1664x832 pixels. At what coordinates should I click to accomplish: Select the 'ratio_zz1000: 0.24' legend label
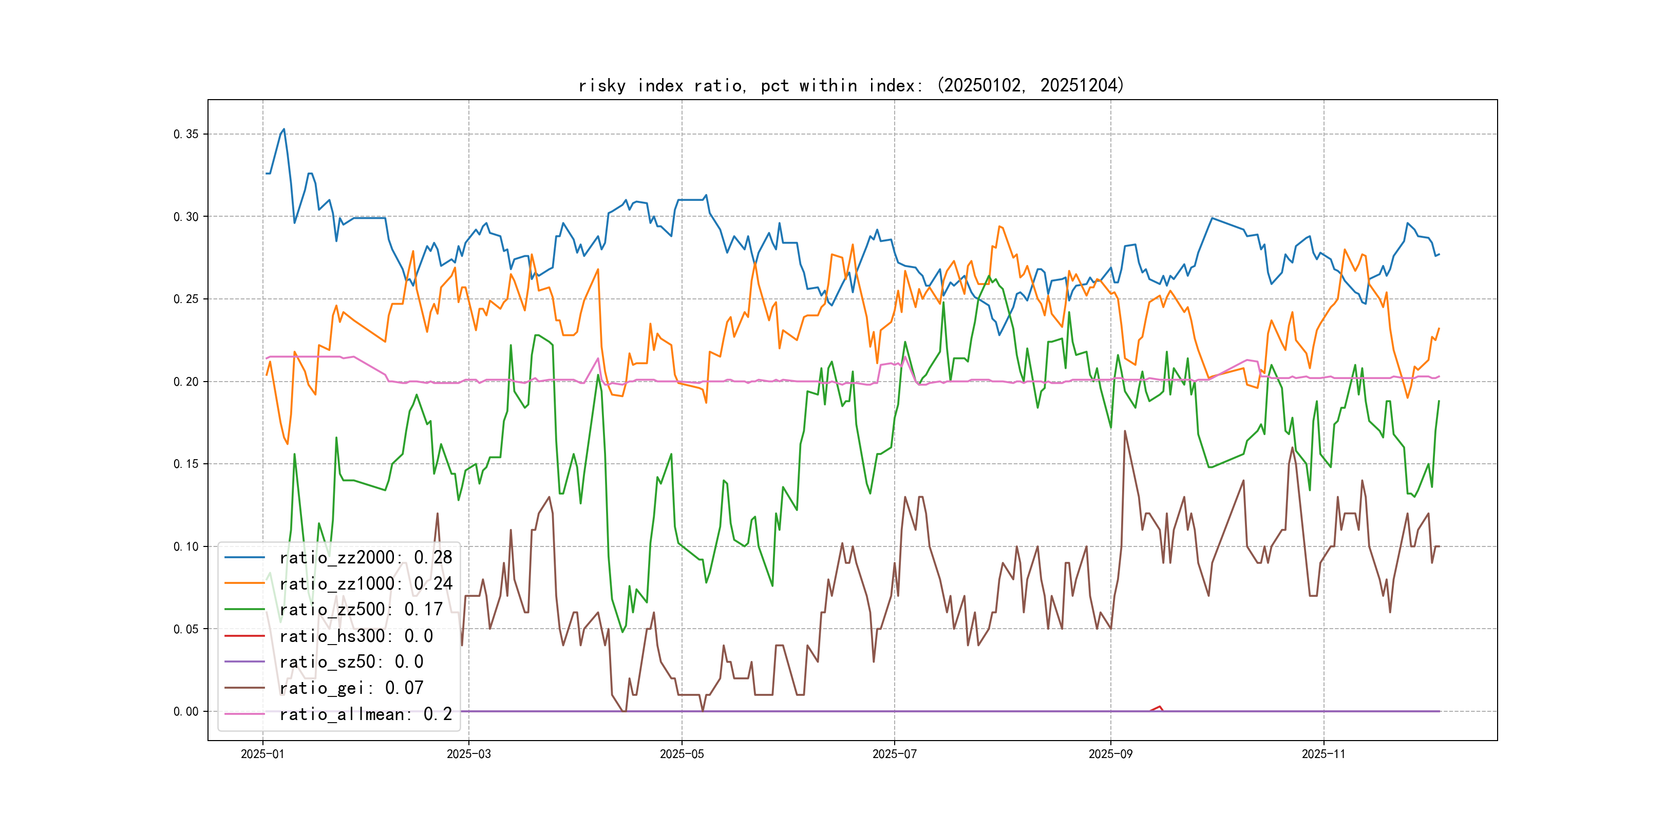(366, 583)
